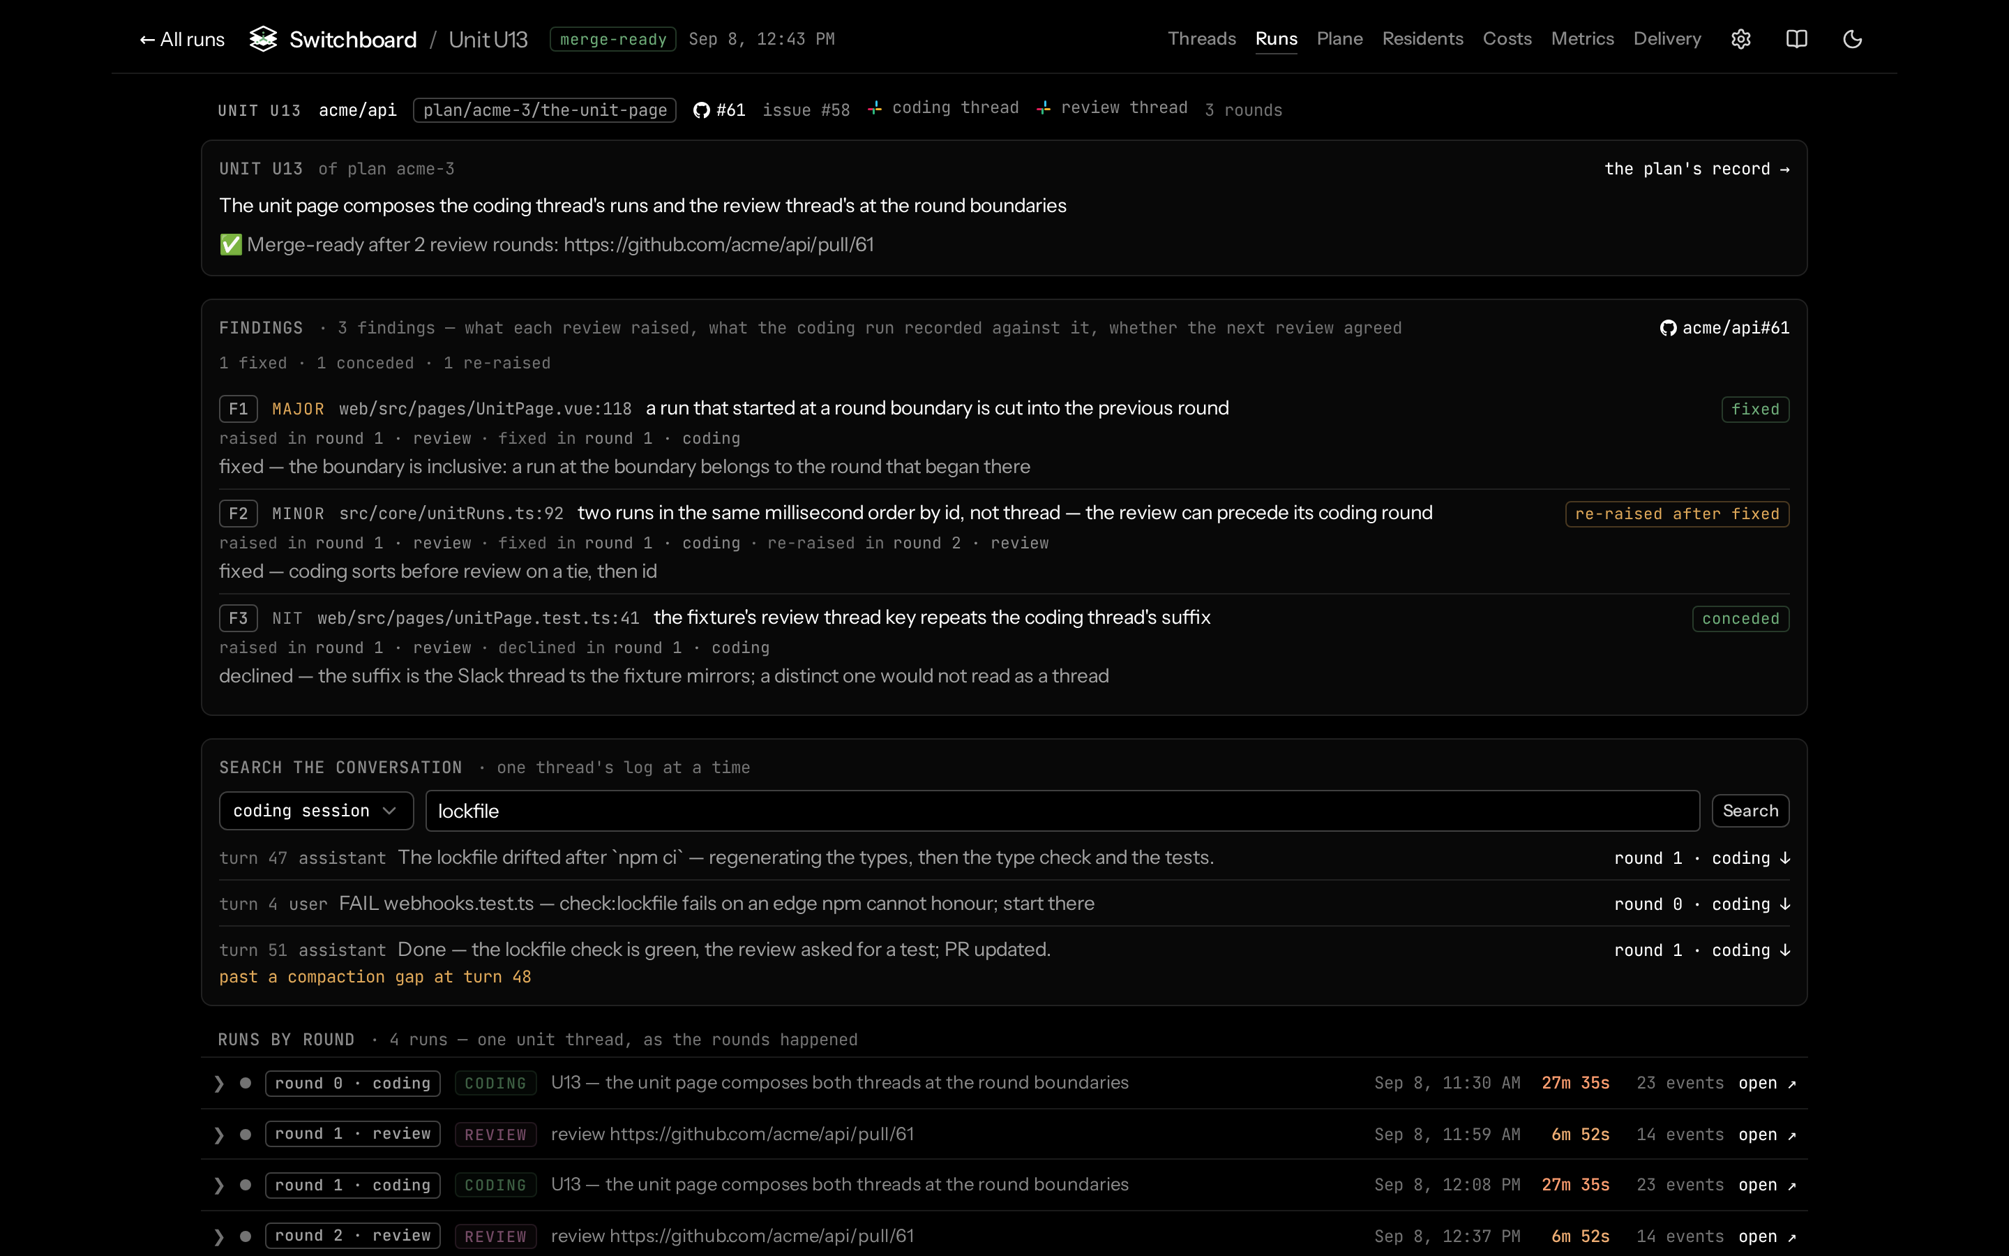Click the 're-raised after fixed' status tag
This screenshot has width=2009, height=1256.
tap(1677, 514)
